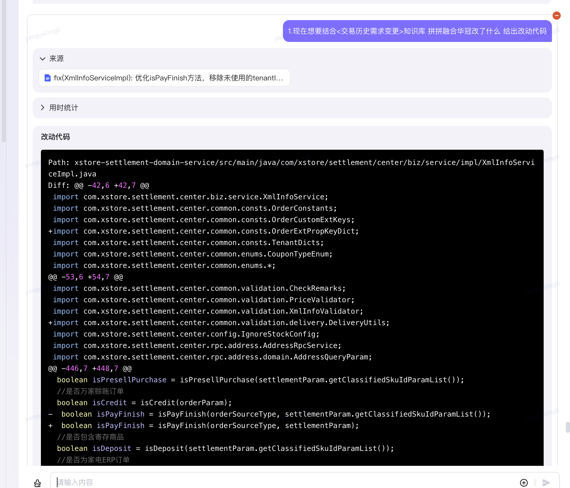Click the removed isPayFinish line in the diff
Viewport: 570px width, 488px height.
(x=269, y=414)
